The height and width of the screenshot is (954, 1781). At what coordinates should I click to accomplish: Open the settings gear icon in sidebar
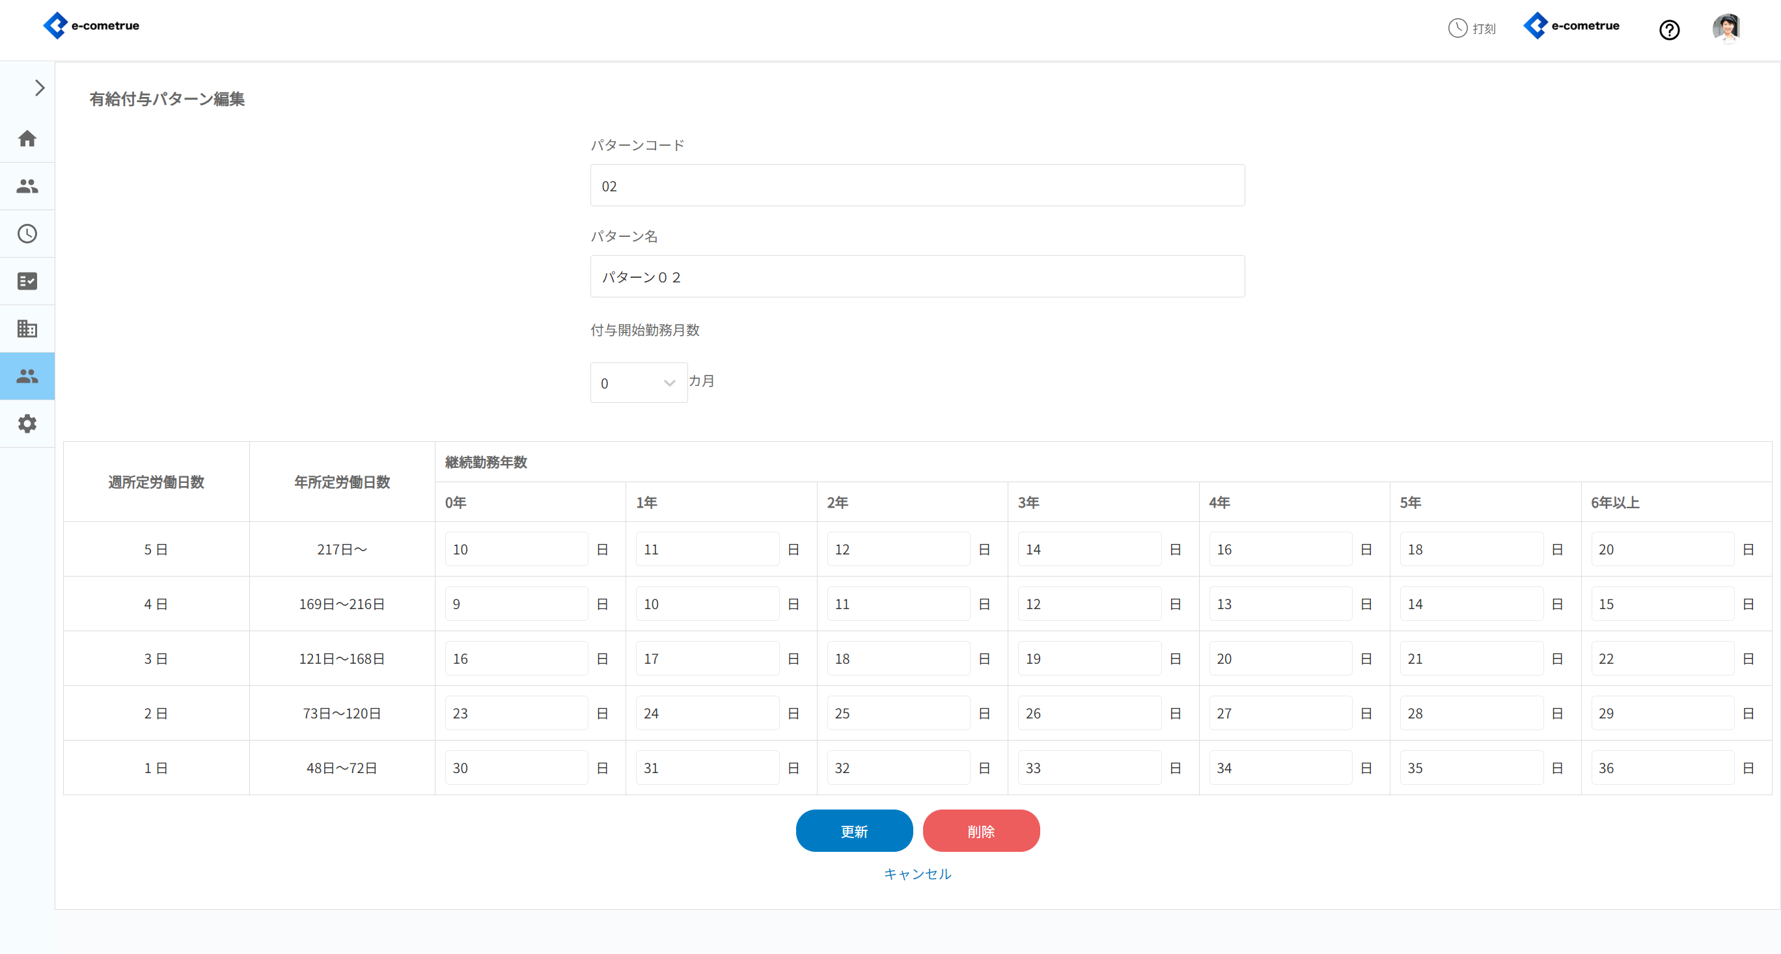coord(27,424)
